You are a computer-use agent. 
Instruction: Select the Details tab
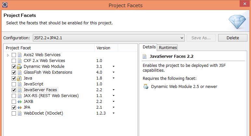point(149,47)
